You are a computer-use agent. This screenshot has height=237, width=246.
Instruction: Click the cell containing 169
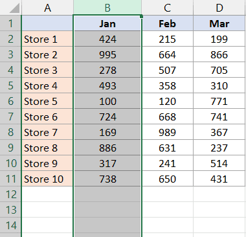tap(107, 132)
